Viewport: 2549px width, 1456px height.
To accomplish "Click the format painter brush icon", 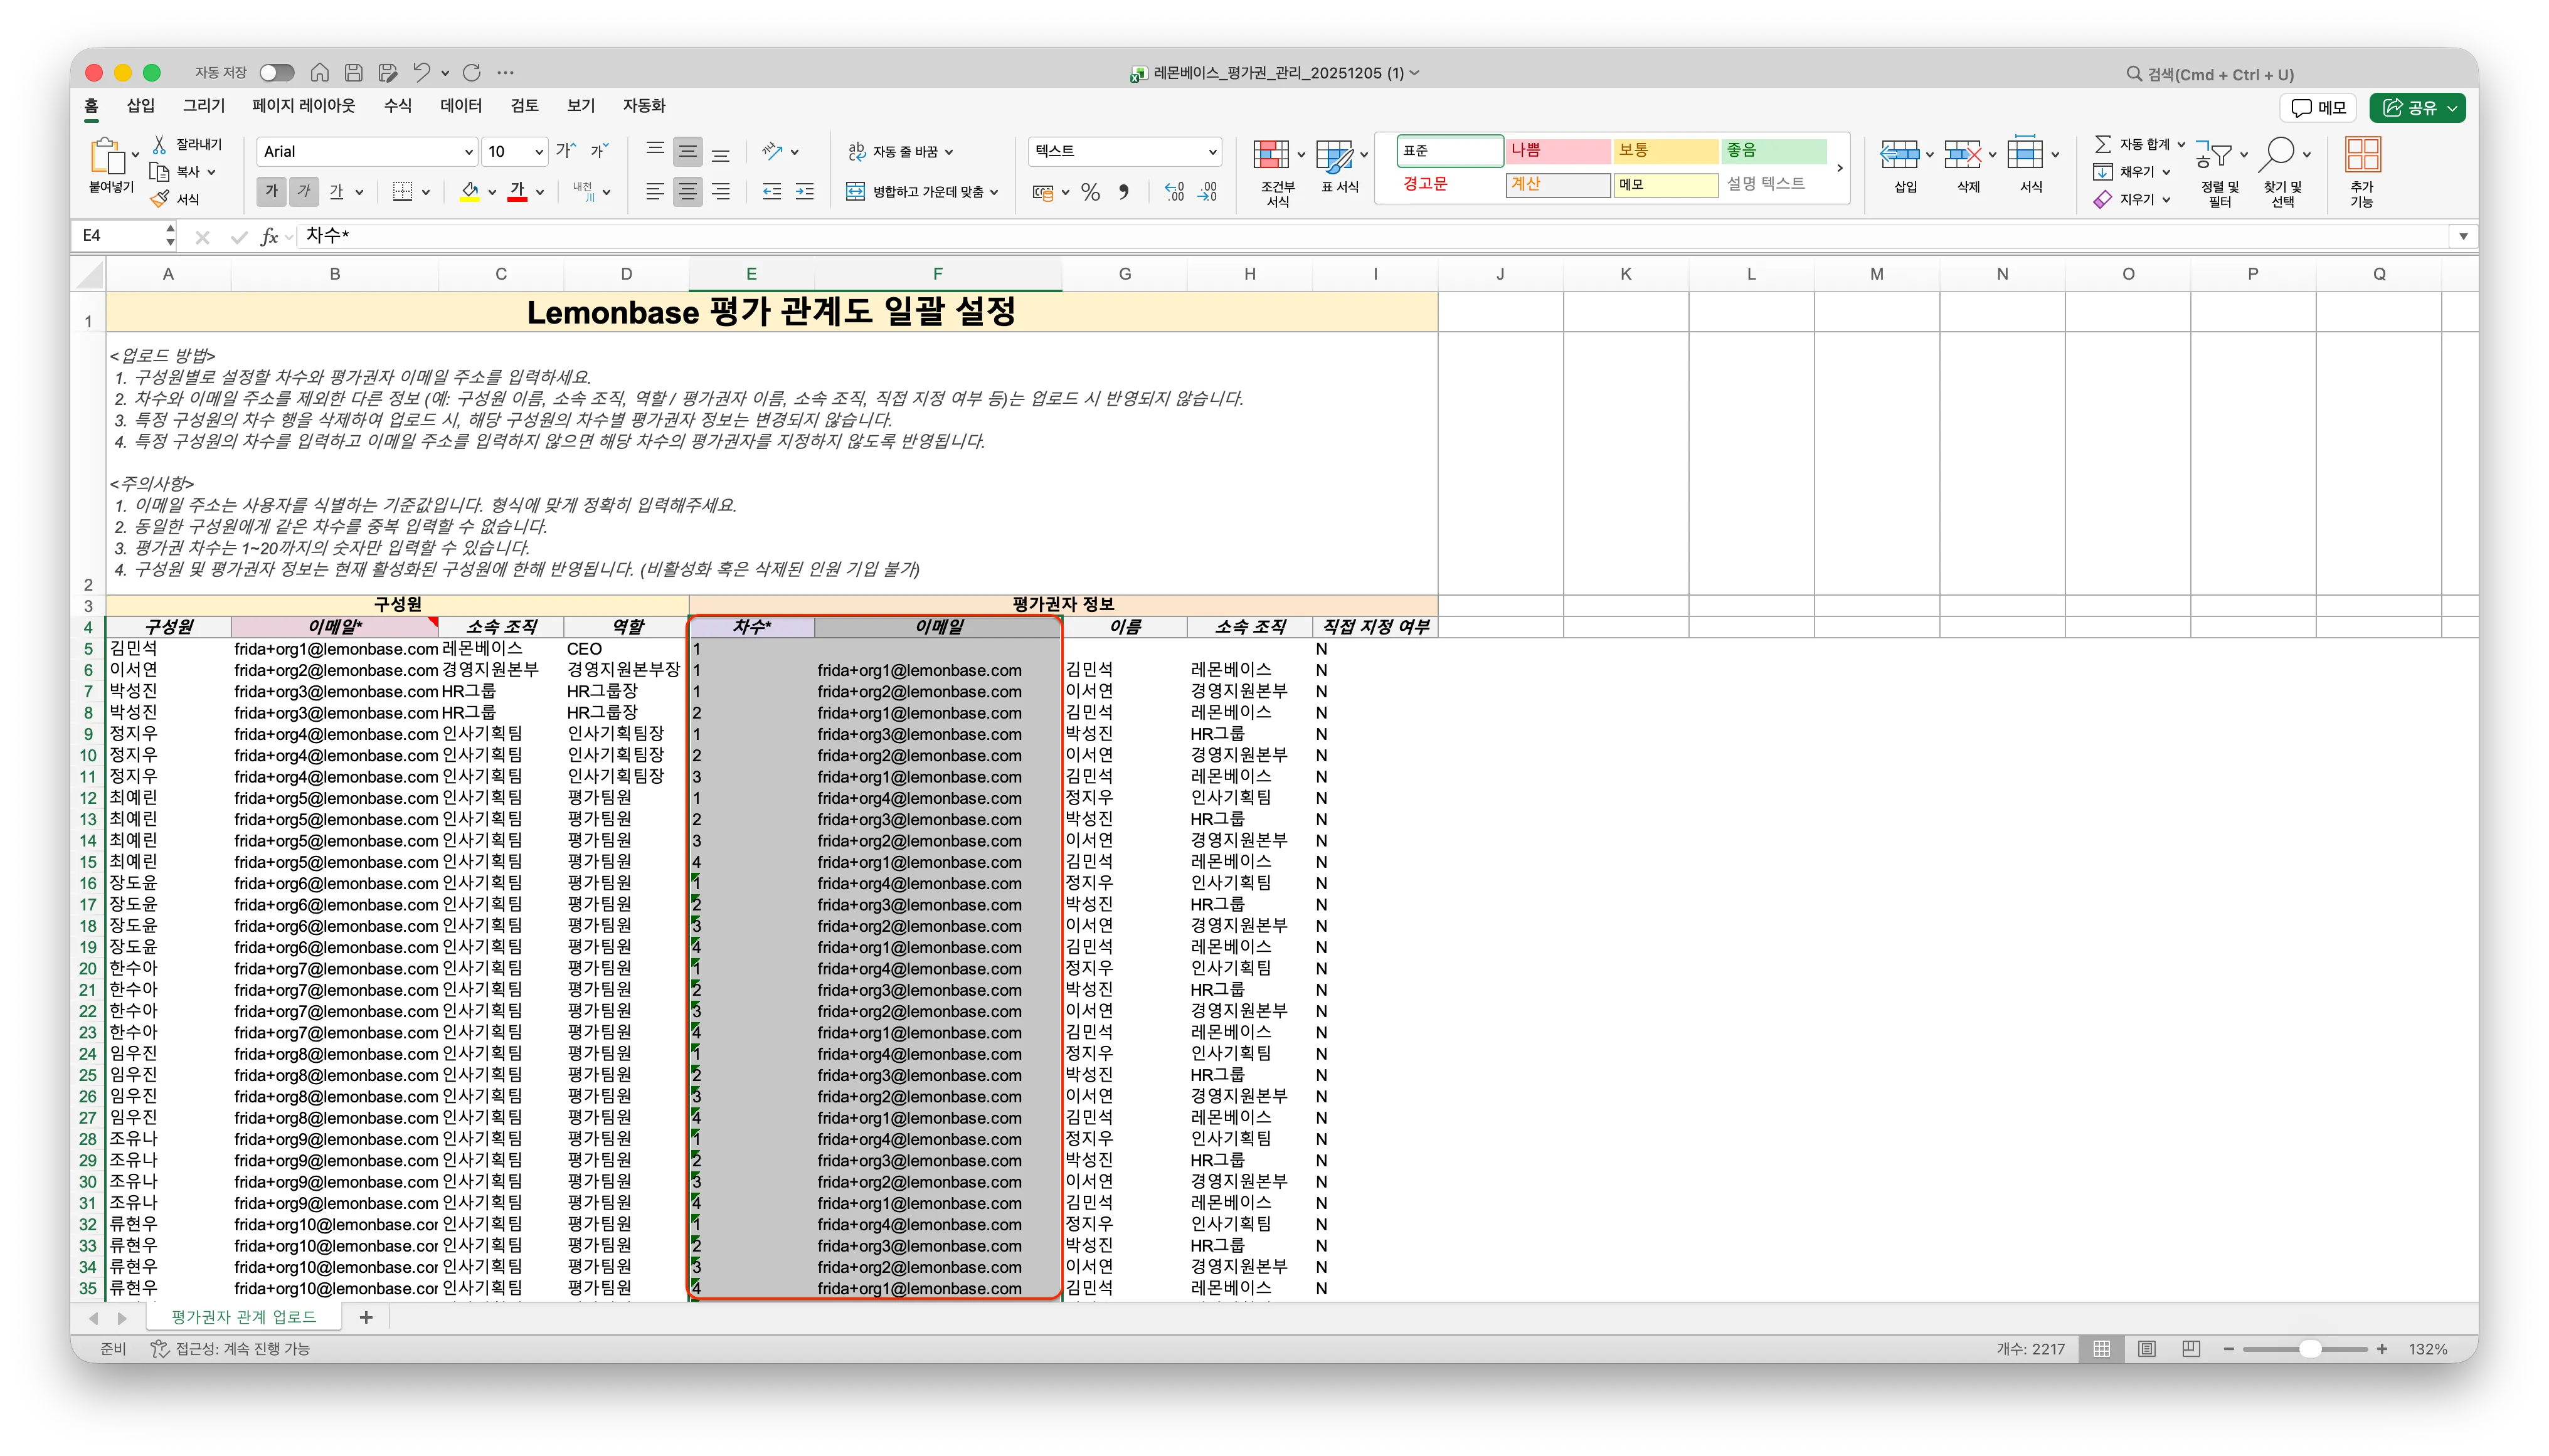I will [x=160, y=199].
